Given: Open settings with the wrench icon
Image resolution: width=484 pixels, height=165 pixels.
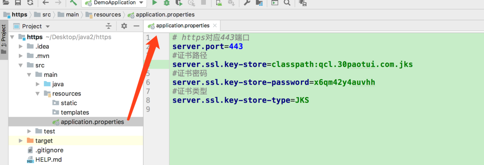Looking at the screenshot, I should [x=247, y=3].
